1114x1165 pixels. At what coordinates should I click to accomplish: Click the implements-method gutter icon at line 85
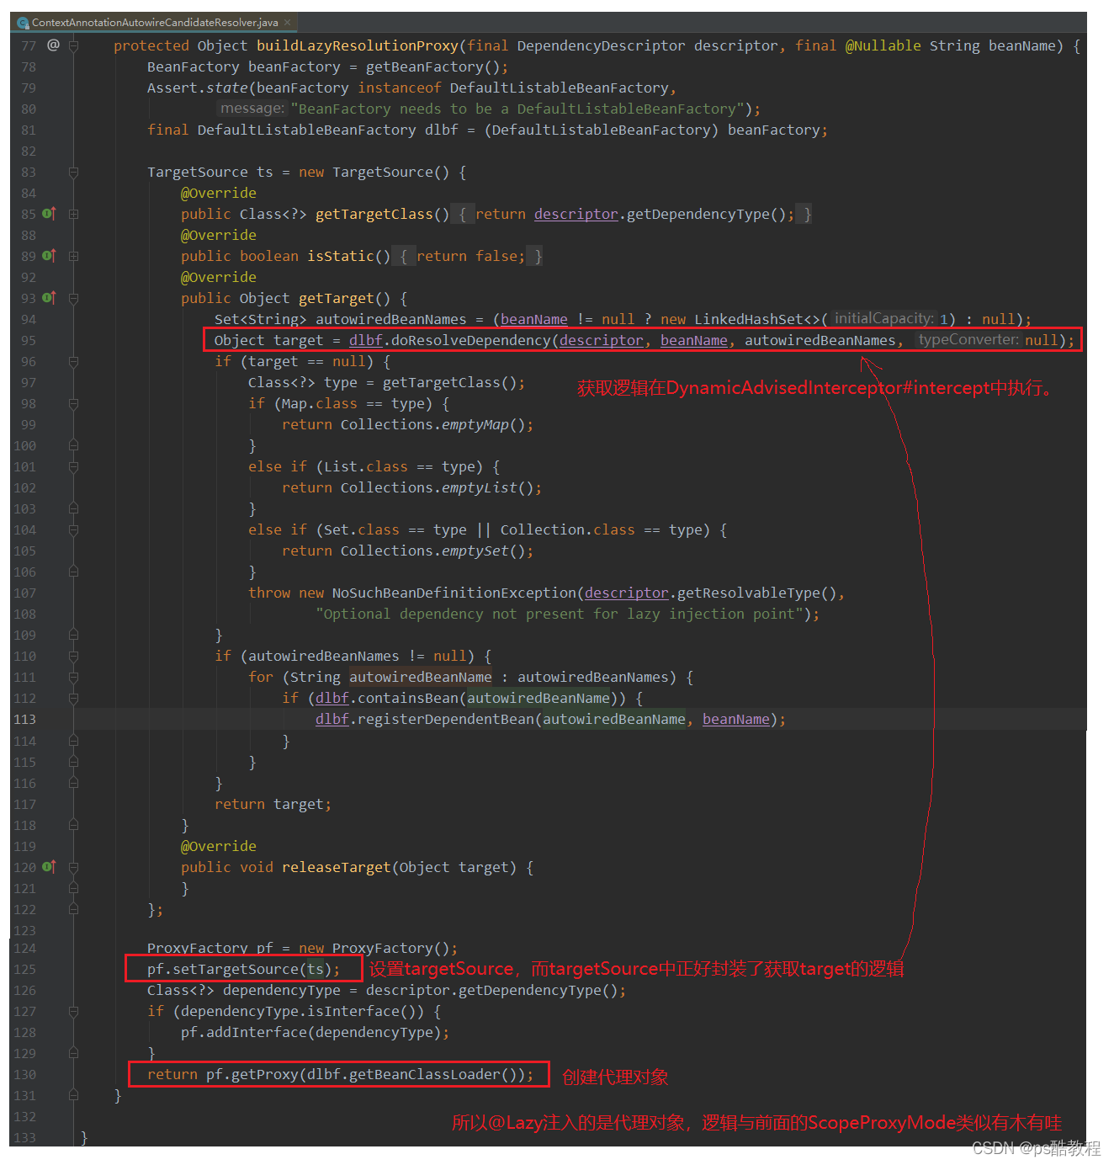(49, 214)
